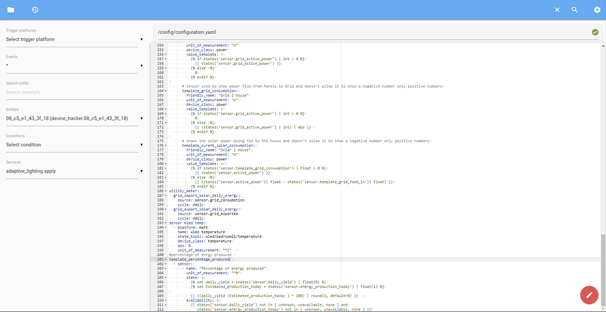Click the green YAML valid checkmark
The height and width of the screenshot is (312, 606).
[x=595, y=32]
